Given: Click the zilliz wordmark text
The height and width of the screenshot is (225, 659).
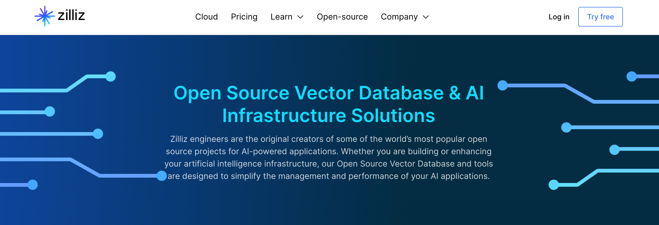Looking at the screenshot, I should (x=71, y=15).
